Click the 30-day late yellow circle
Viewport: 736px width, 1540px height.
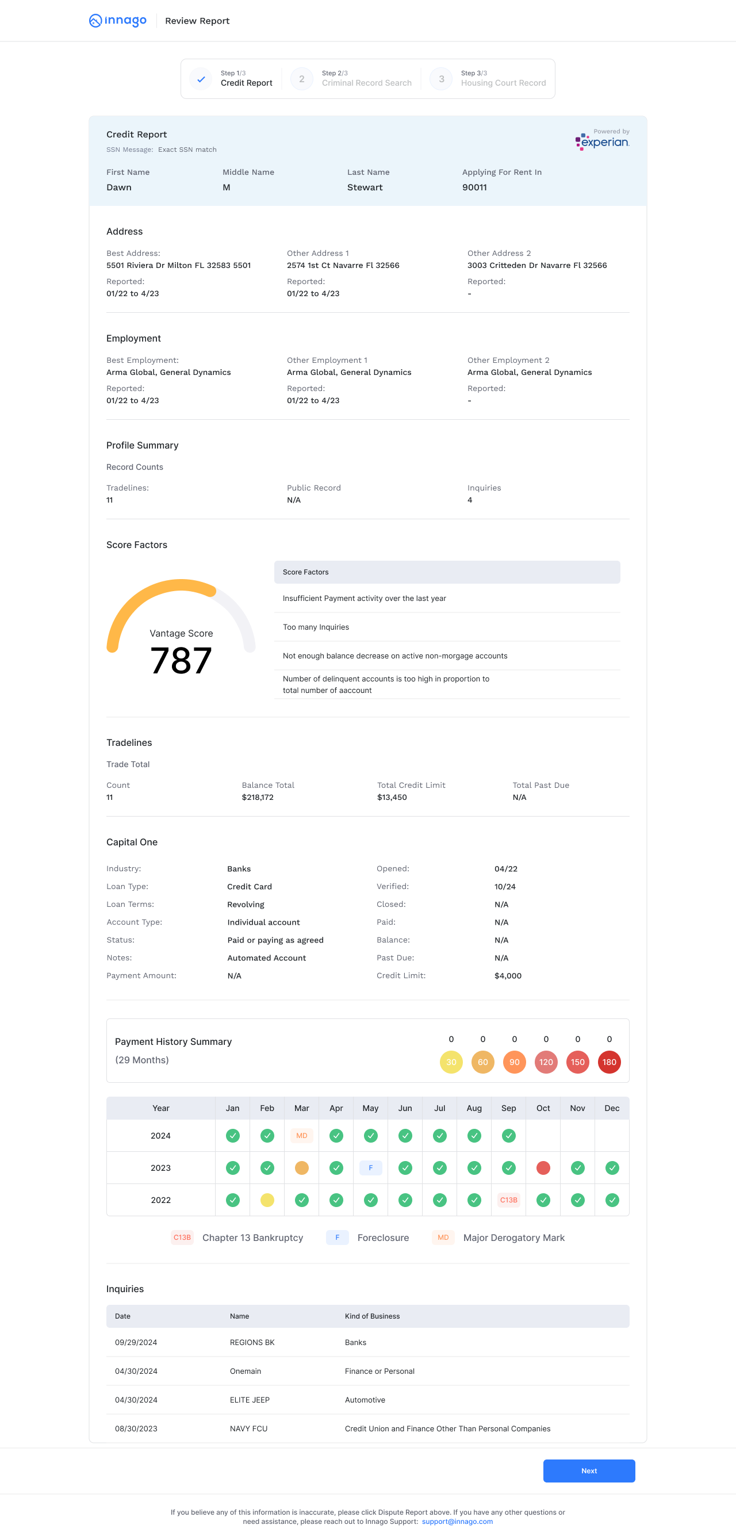451,1062
